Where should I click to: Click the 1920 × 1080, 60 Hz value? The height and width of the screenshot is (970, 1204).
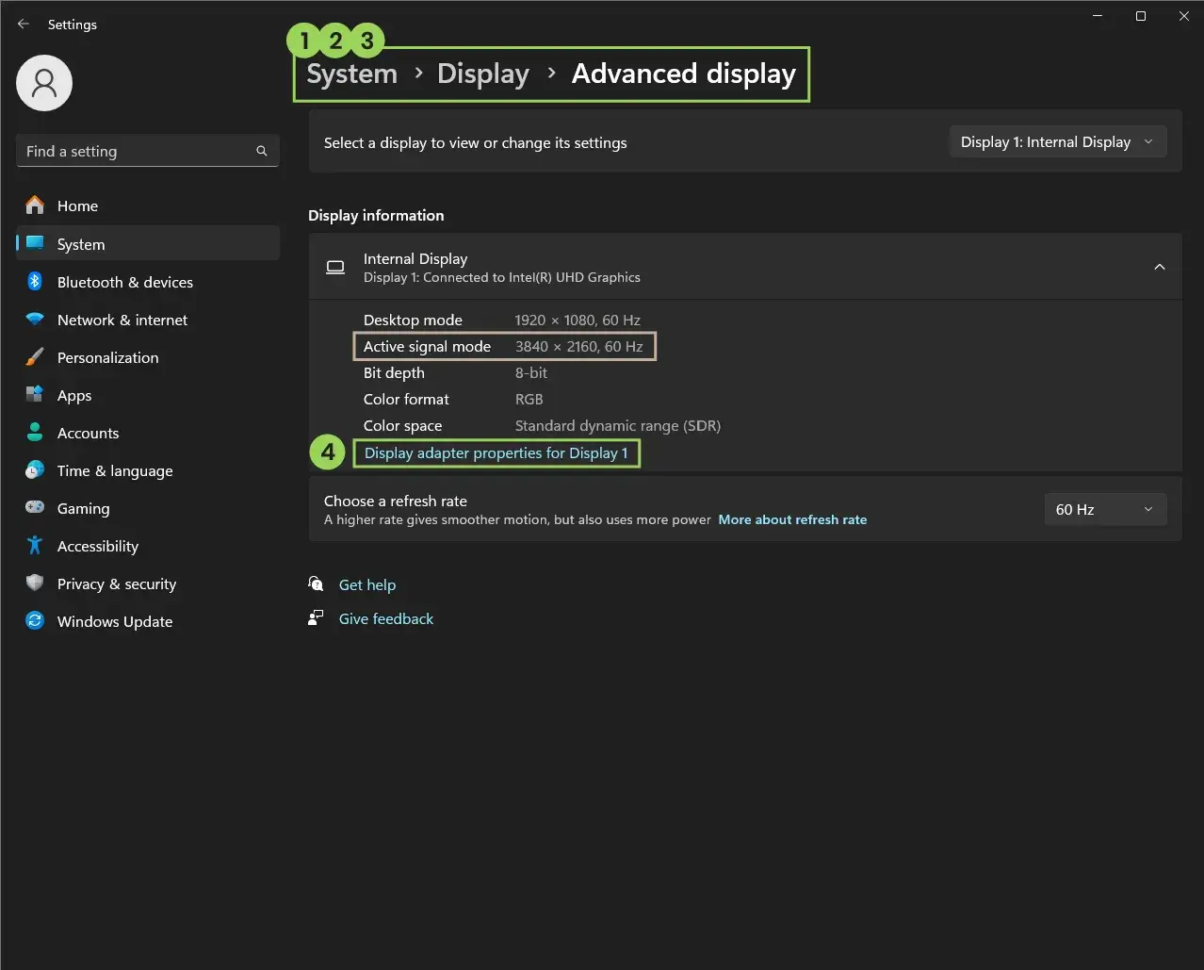[x=578, y=320]
